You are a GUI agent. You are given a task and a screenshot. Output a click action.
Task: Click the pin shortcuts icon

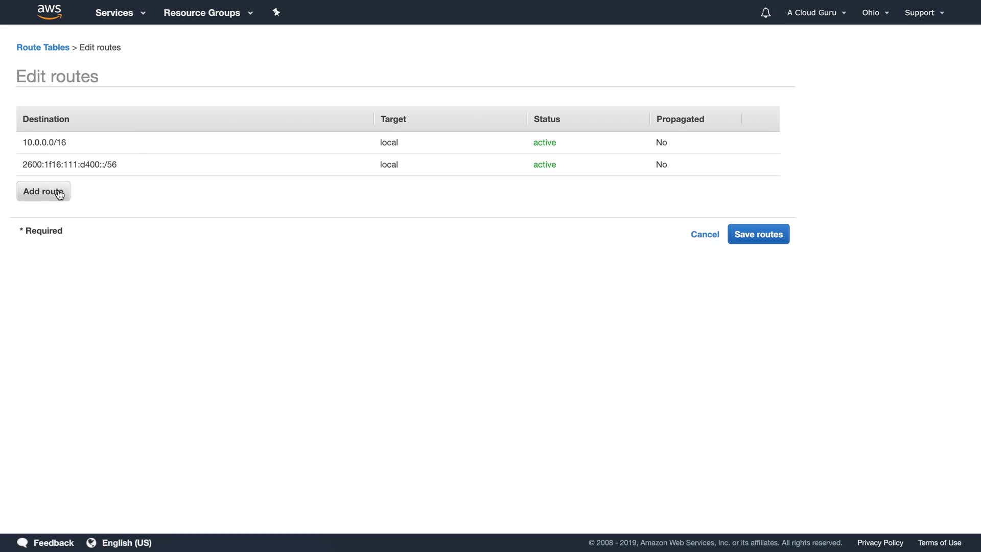276,12
